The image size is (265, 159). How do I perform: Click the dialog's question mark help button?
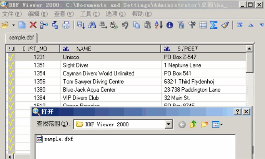point(238,111)
